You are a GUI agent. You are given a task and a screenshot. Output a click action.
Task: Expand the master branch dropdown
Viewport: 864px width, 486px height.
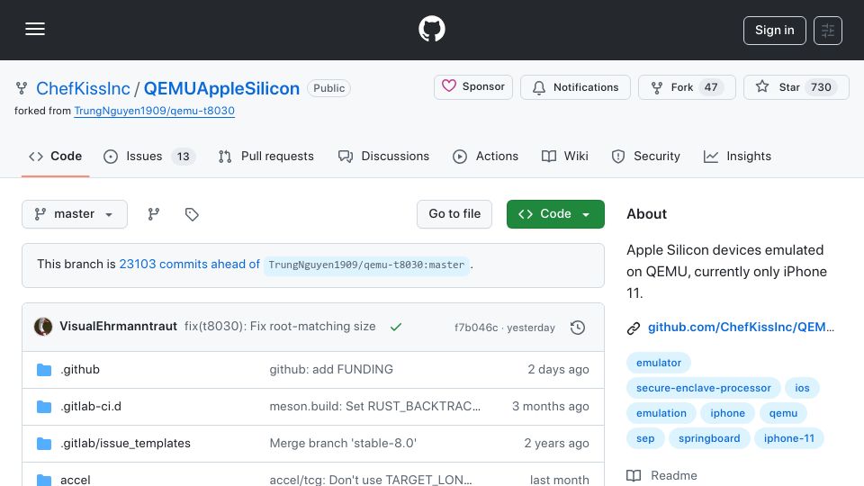tap(75, 214)
